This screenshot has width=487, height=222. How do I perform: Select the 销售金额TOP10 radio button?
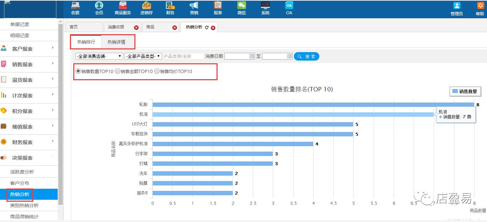coord(117,71)
